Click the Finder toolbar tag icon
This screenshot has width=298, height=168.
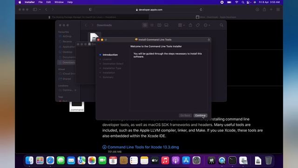[197, 25]
